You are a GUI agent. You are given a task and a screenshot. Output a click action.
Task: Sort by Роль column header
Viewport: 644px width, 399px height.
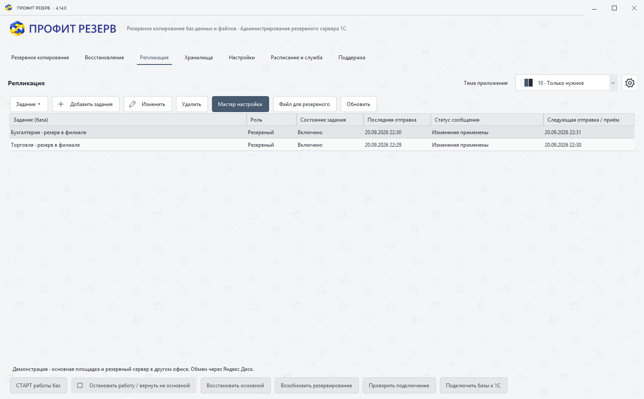pyautogui.click(x=272, y=120)
